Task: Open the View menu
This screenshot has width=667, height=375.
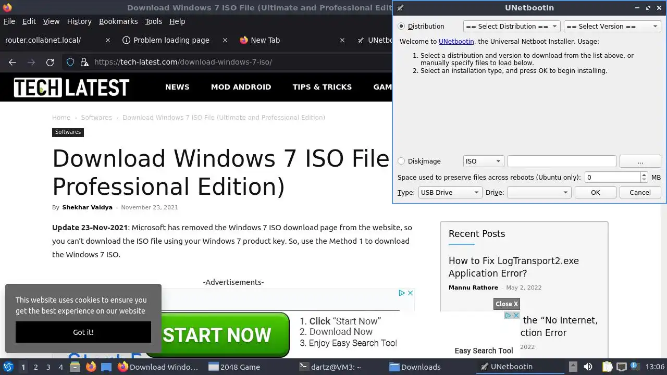Action: click(51, 21)
